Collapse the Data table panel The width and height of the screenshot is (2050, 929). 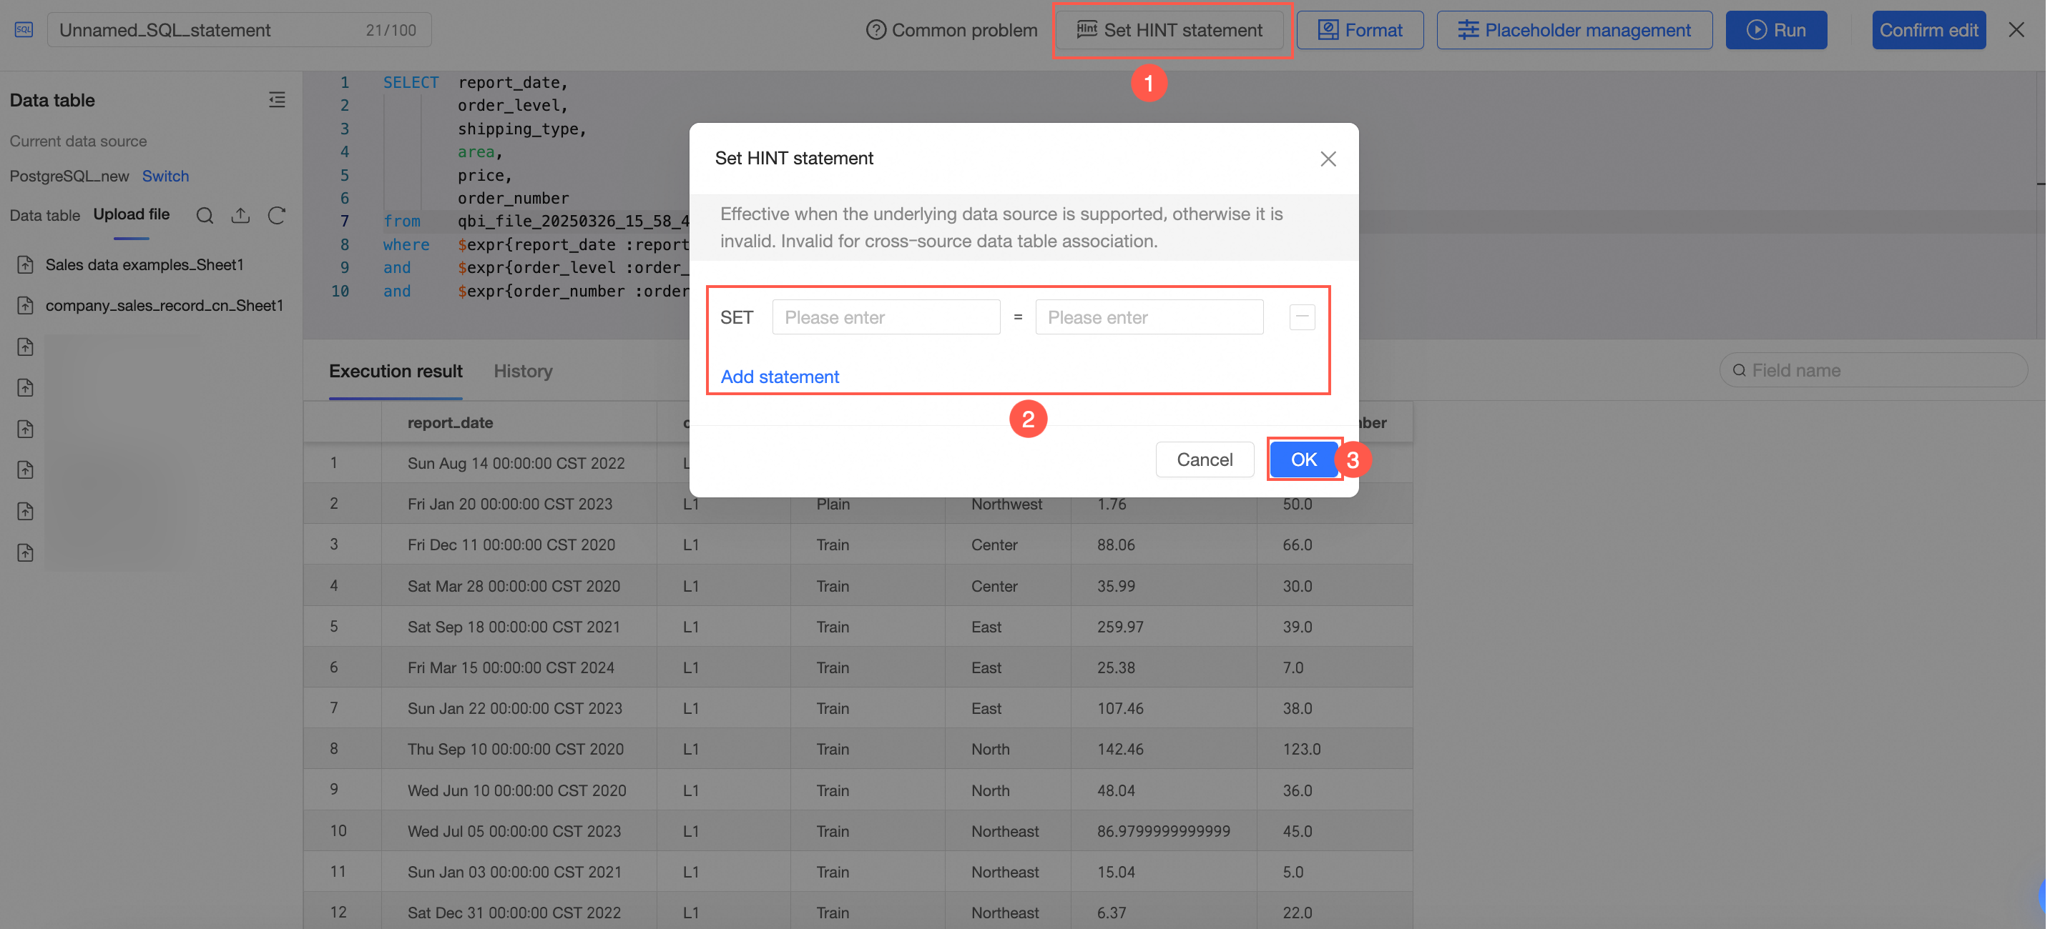click(277, 99)
